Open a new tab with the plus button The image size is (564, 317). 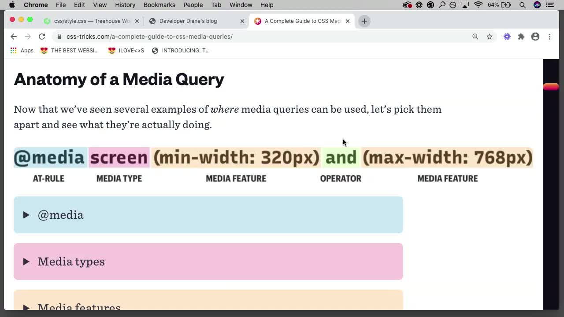pyautogui.click(x=364, y=21)
